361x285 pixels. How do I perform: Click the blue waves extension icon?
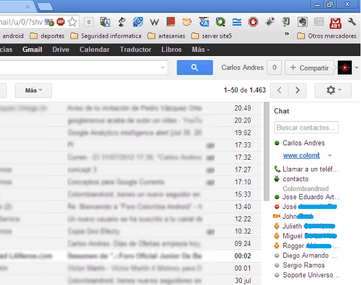[x=237, y=22]
